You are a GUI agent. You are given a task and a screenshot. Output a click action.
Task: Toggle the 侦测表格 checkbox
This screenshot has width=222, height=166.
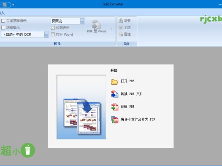coord(53,28)
